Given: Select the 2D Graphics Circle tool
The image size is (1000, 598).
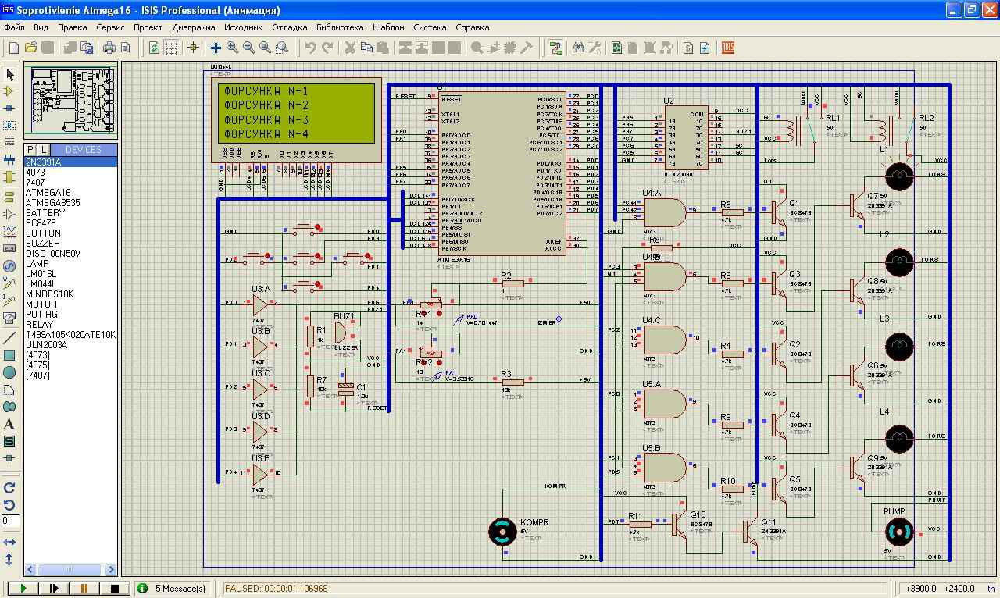Looking at the screenshot, I should [x=9, y=372].
